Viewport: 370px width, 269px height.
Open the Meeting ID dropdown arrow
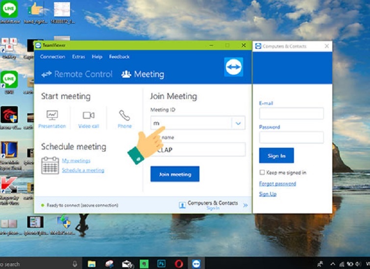pos(238,123)
